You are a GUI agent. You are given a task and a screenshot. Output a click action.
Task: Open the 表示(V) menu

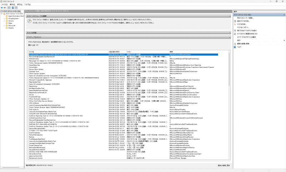point(20,4)
